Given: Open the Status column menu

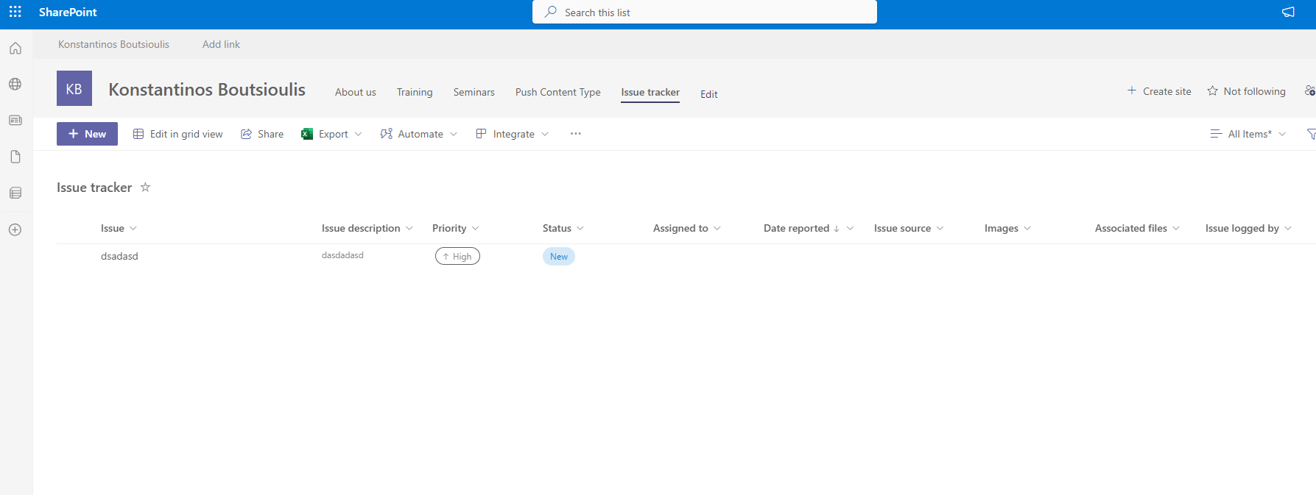Looking at the screenshot, I should 563,228.
